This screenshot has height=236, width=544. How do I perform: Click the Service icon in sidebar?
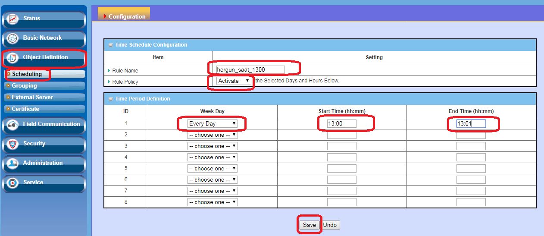[13, 183]
